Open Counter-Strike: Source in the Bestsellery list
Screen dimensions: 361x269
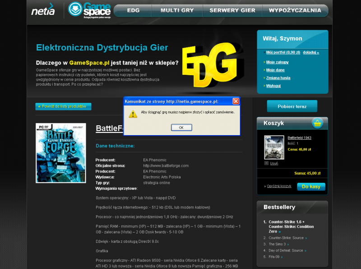(x=286, y=237)
